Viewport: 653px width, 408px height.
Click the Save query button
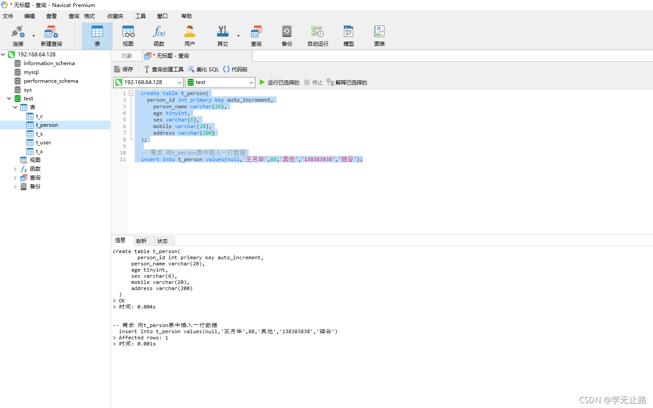click(x=123, y=69)
